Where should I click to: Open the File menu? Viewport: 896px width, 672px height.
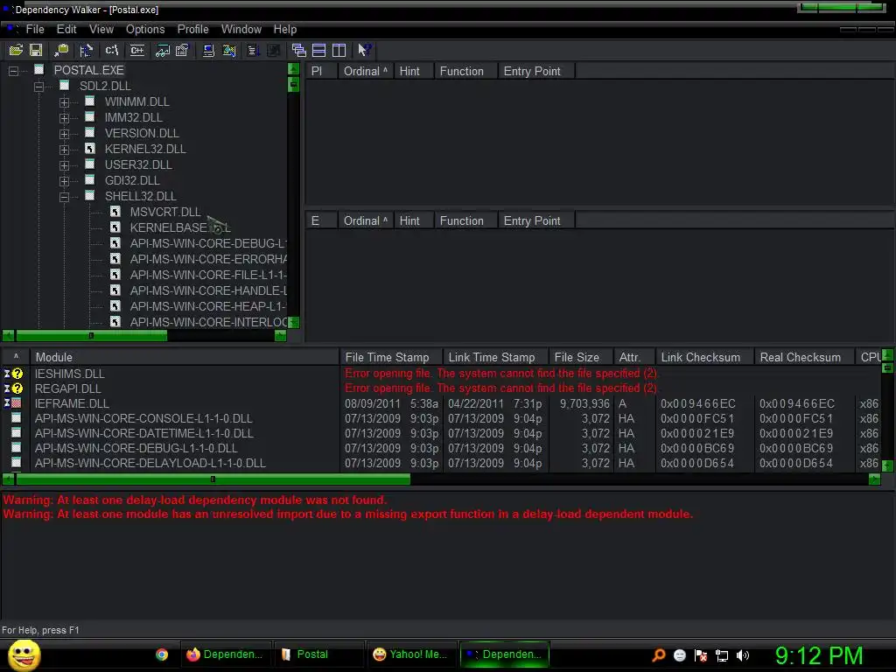pyautogui.click(x=35, y=29)
